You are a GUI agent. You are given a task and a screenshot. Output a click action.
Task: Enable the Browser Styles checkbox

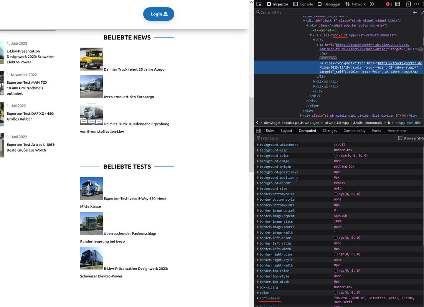[400, 138]
